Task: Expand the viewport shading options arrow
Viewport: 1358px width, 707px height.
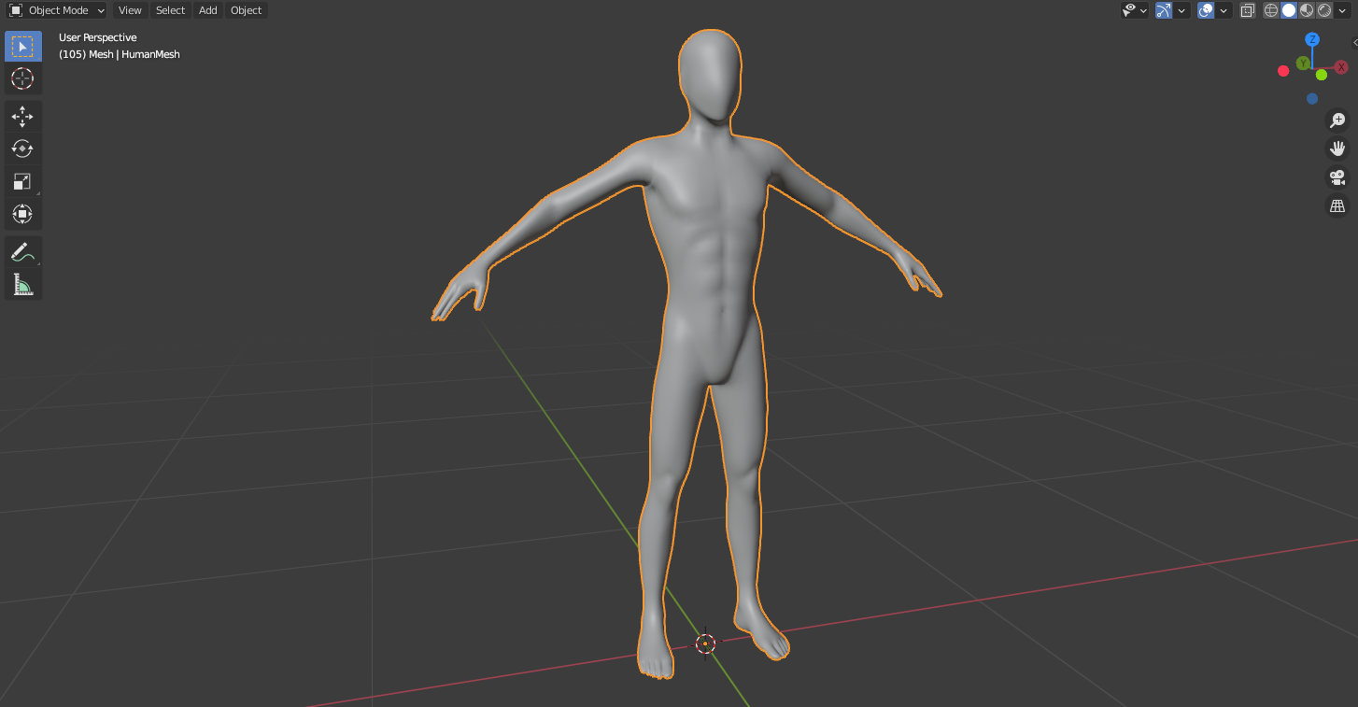Action: [1343, 10]
